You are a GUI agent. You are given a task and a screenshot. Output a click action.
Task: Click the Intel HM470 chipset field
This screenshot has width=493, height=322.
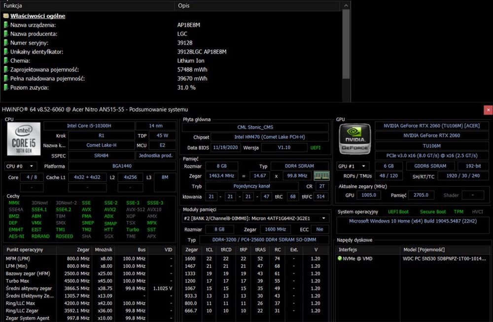point(270,137)
